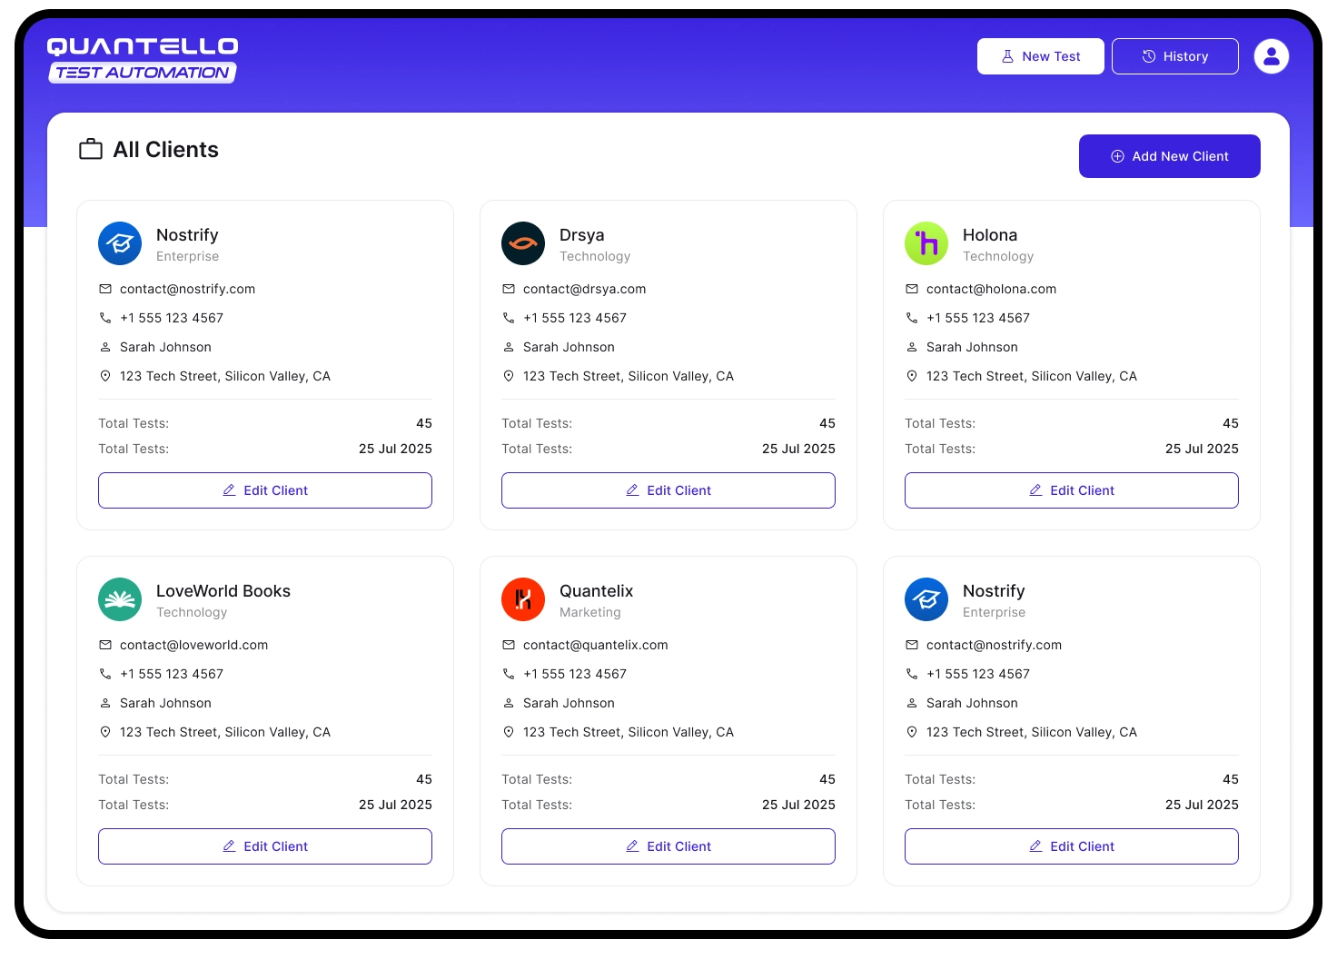Click the person icon in Holona card

pyautogui.click(x=912, y=347)
